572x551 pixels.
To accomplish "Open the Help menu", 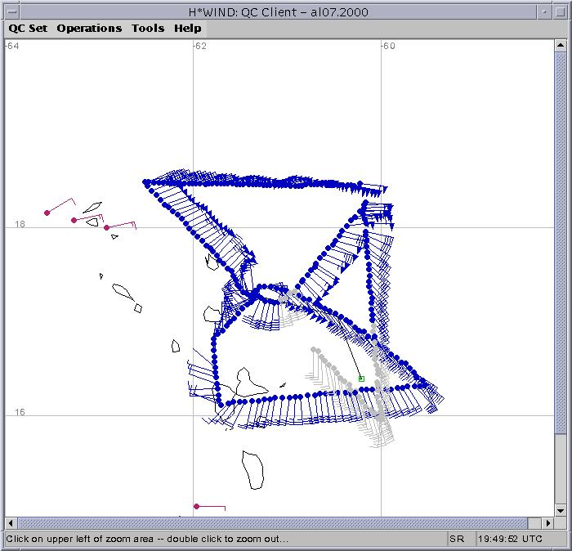I will [x=187, y=28].
